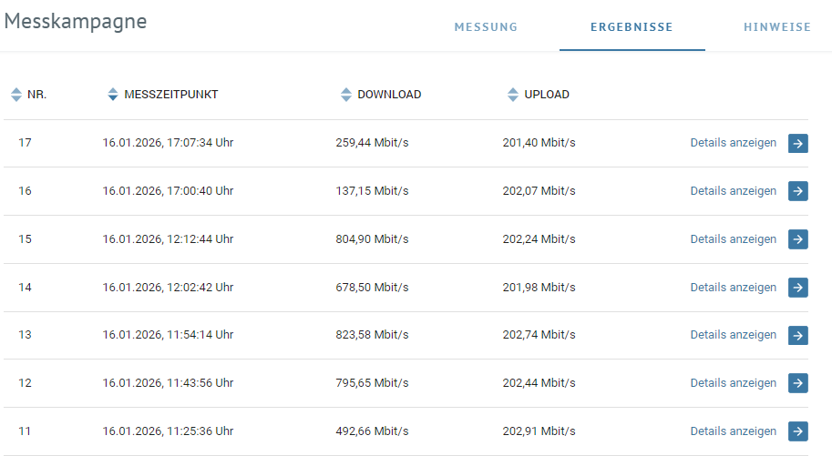Select the Ergebnisse tab
The width and height of the screenshot is (832, 456).
click(632, 27)
